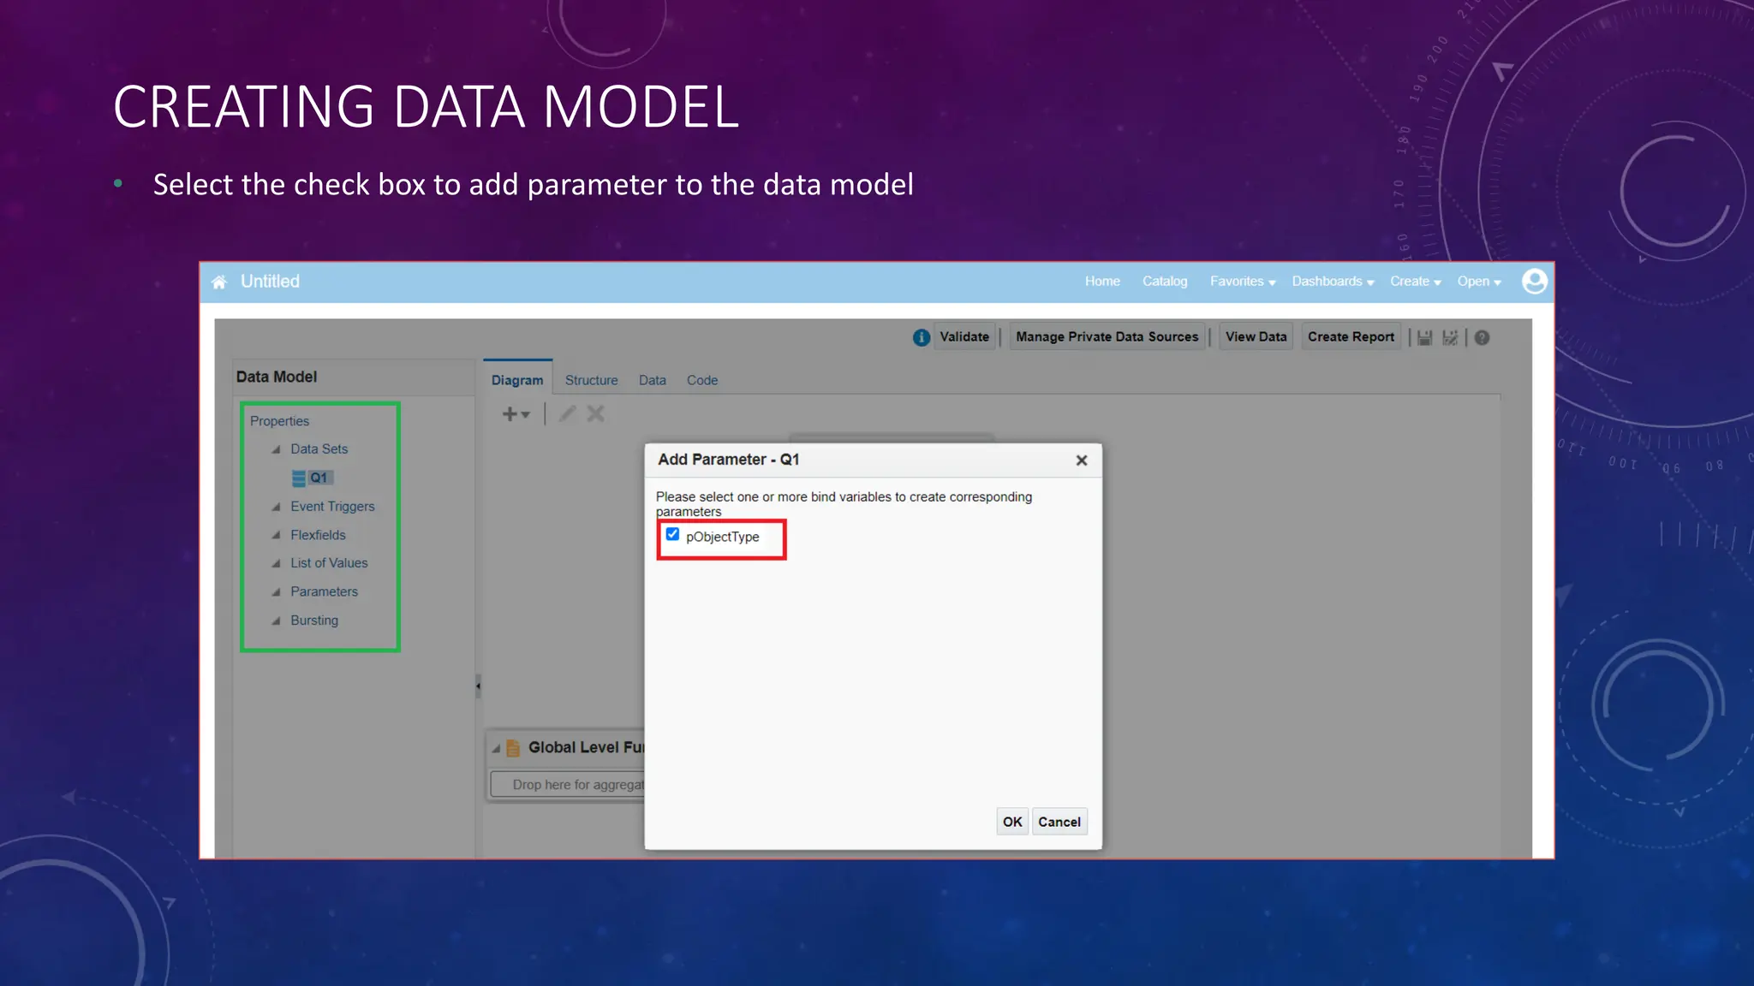
Task: Select Properties in the Data Model tree
Action: pyautogui.click(x=279, y=421)
